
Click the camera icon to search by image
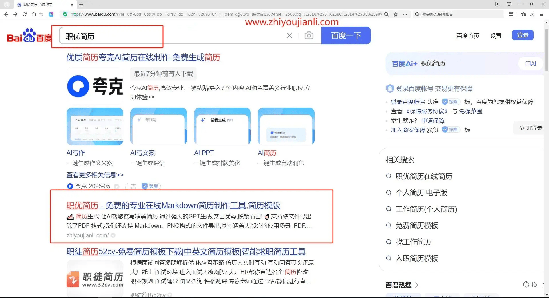point(309,35)
